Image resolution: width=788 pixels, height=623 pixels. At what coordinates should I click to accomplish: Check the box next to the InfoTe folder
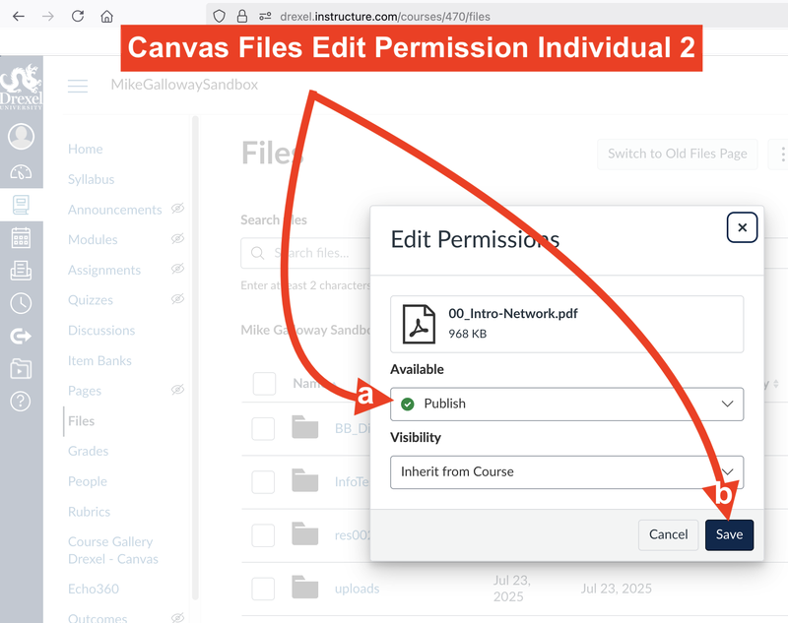tap(263, 482)
